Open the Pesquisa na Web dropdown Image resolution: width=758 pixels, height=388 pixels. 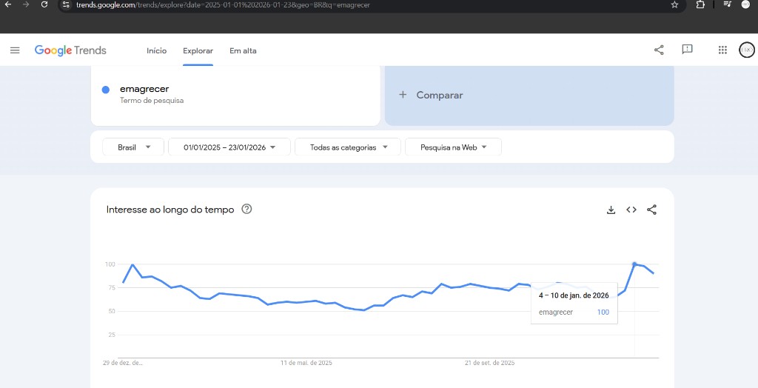click(x=453, y=147)
